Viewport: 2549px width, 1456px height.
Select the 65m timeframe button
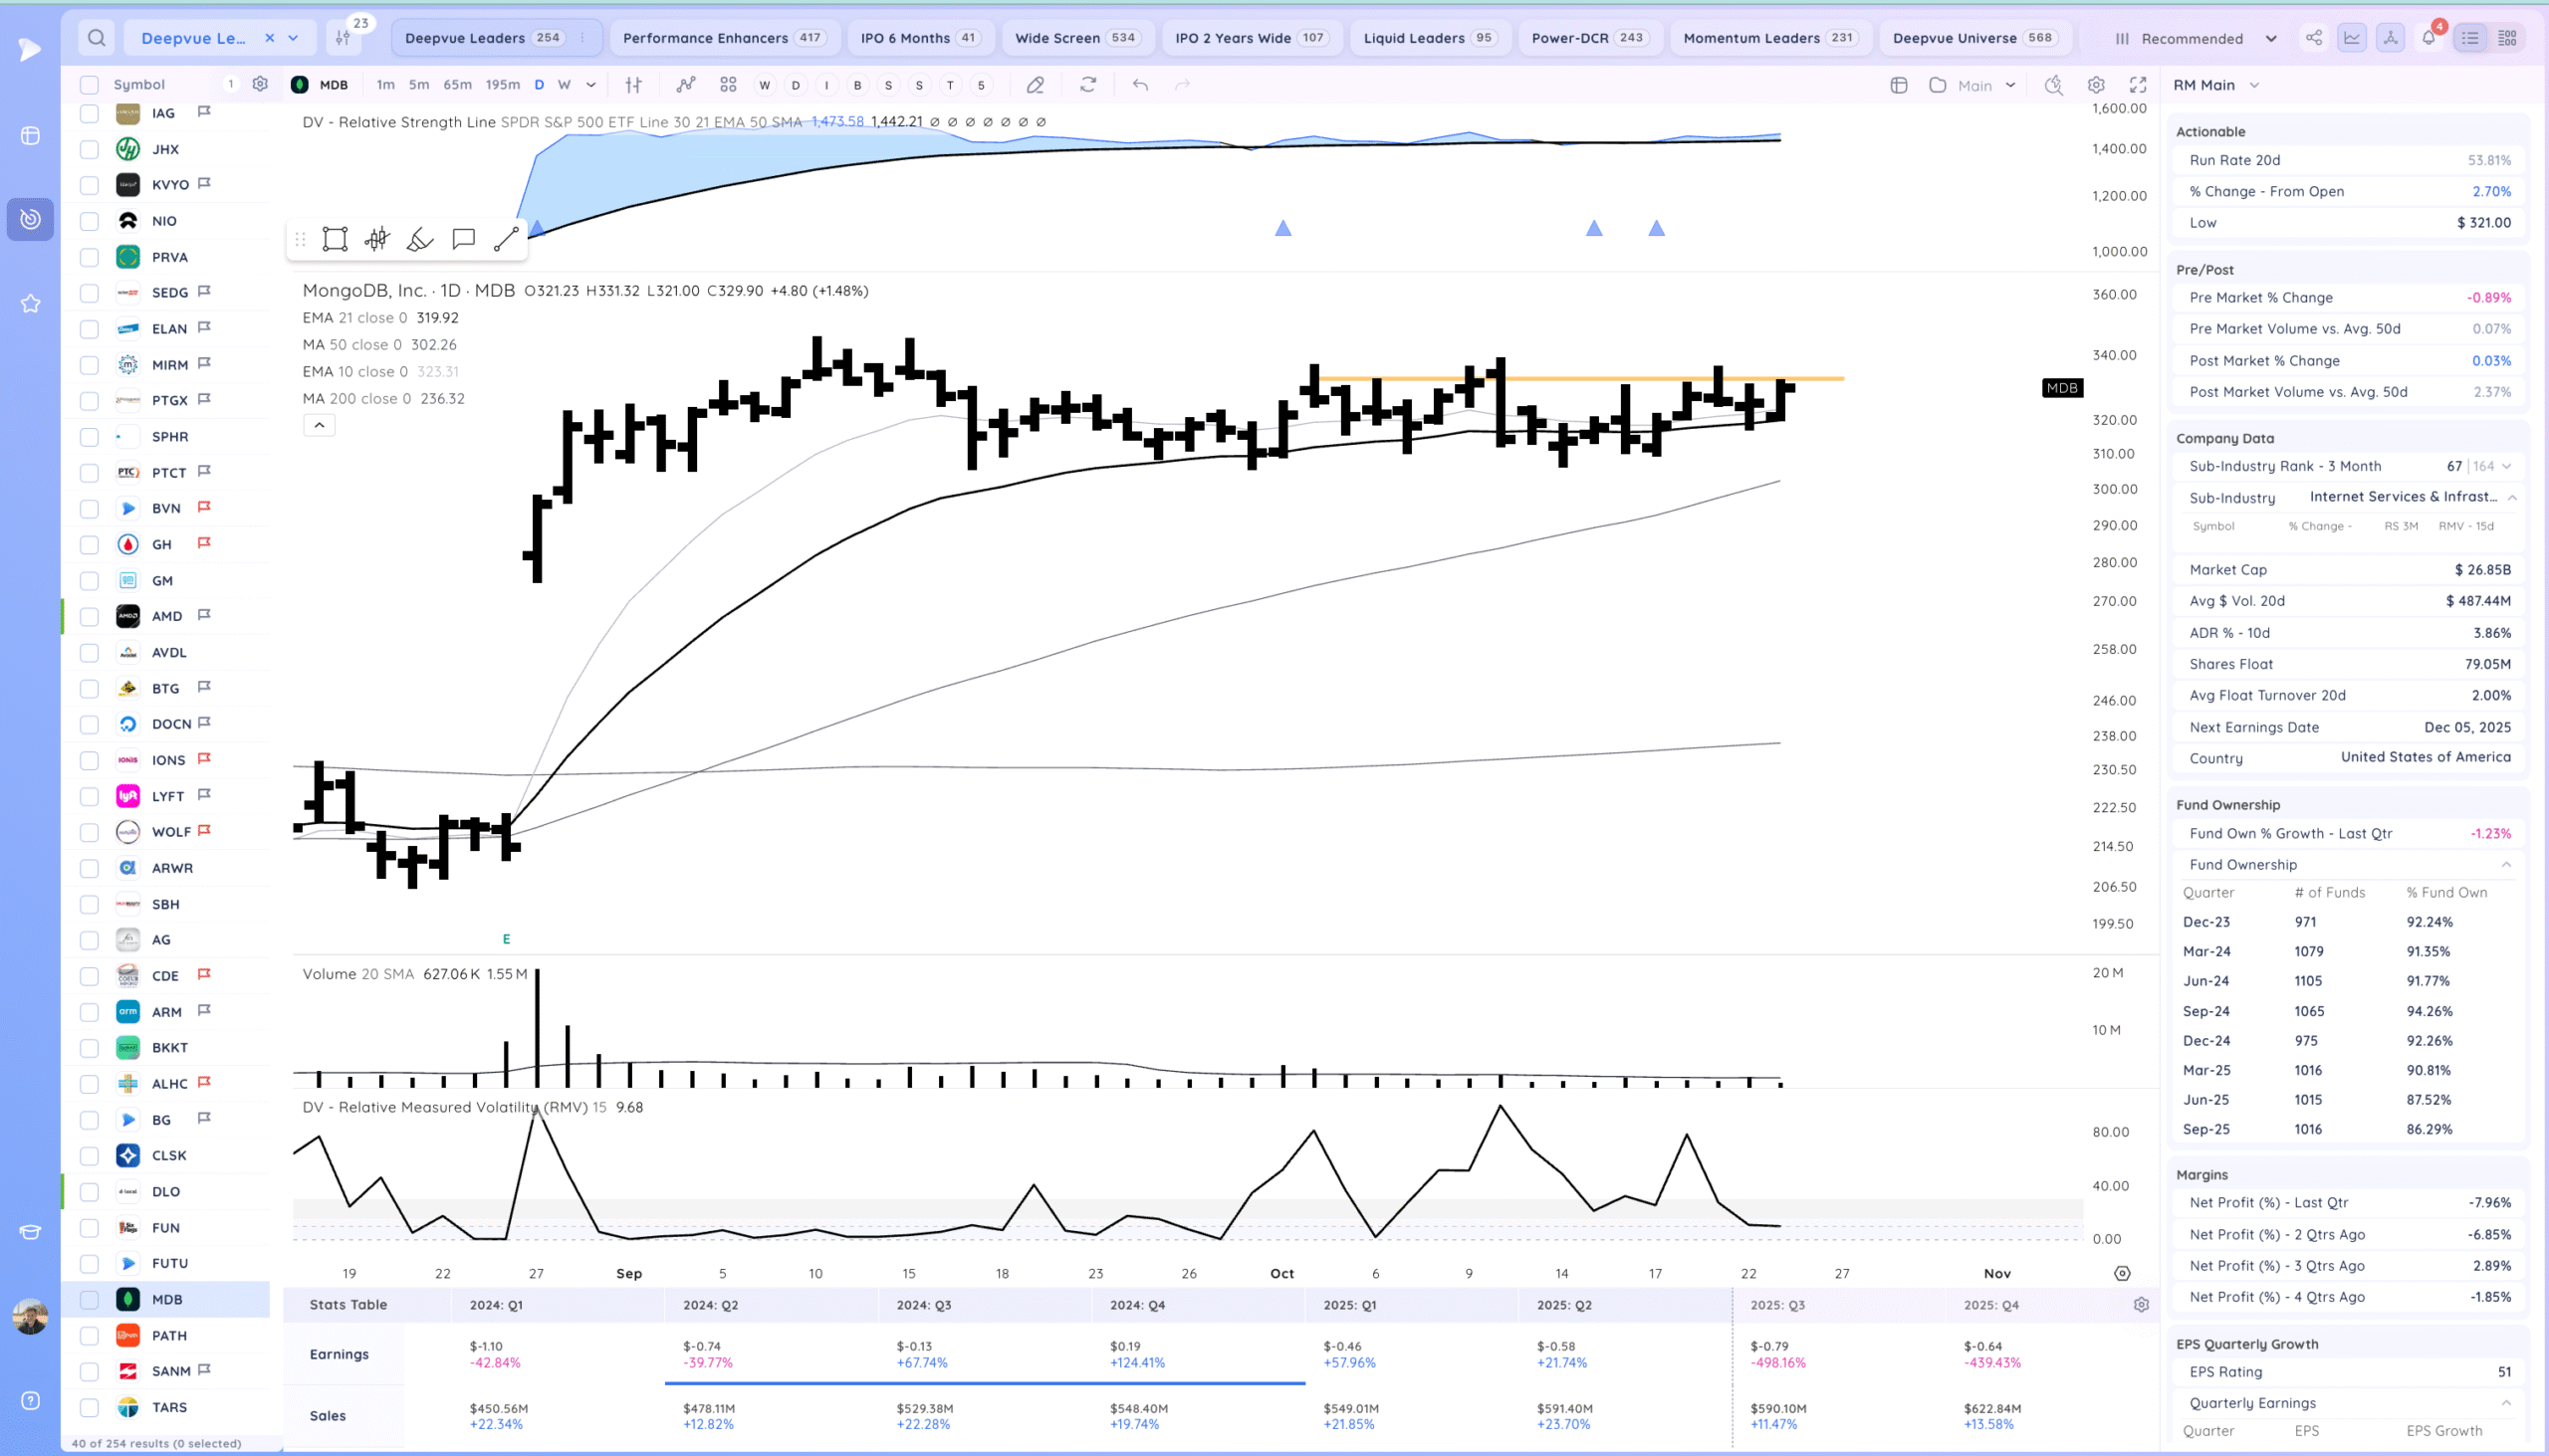[457, 85]
